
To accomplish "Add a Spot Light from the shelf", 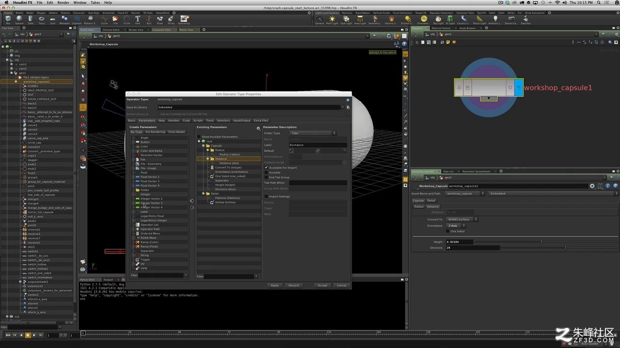I will tap(346, 19).
